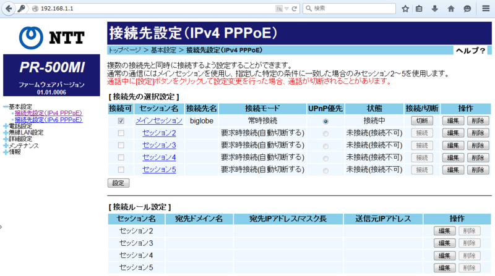This screenshot has height=276, width=495.
Task: Click 切断 button for メインセッション
Action: (x=422, y=120)
